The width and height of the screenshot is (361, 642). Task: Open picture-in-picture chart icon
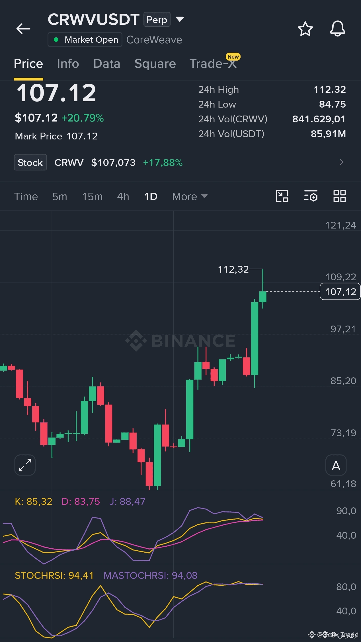pyautogui.click(x=282, y=196)
